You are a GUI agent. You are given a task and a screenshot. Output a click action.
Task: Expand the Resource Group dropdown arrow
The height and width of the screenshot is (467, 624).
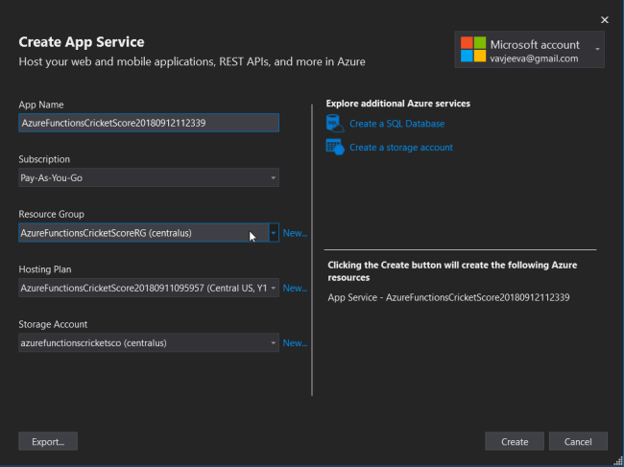(274, 232)
